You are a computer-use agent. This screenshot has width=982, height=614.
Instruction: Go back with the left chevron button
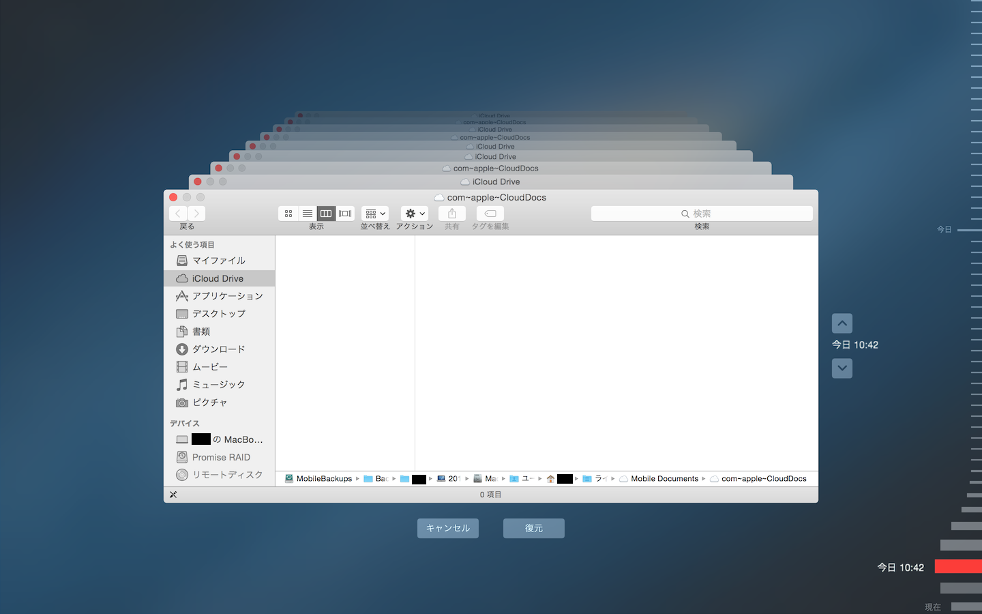coord(178,214)
